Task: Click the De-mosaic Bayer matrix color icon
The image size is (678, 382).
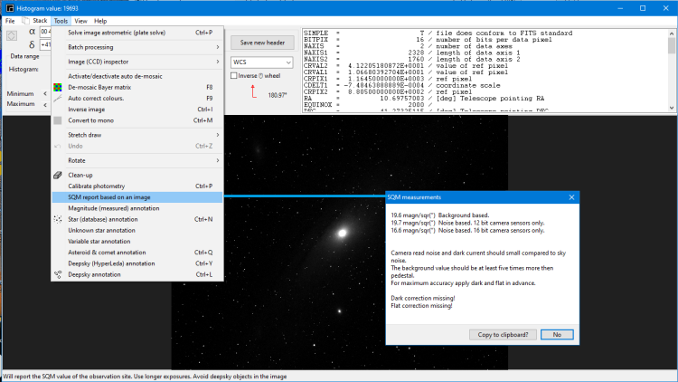Action: point(58,88)
